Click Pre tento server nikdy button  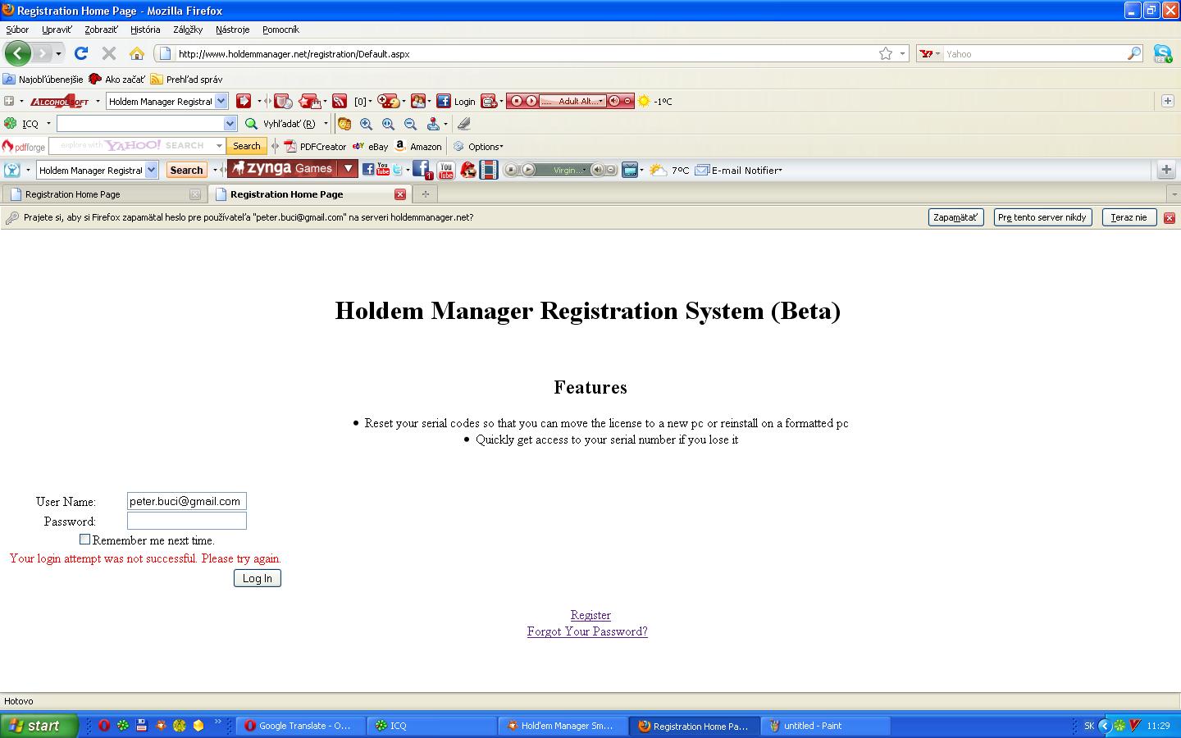pos(1042,217)
